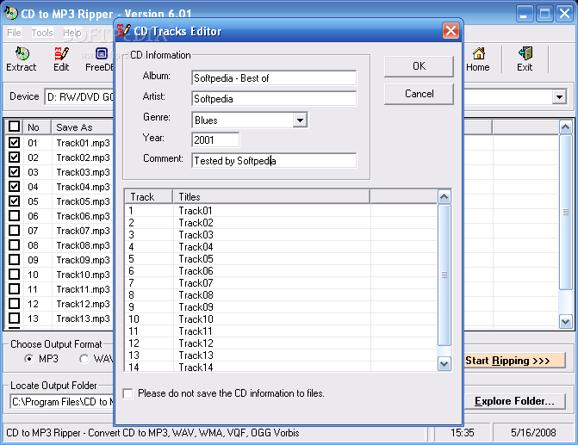
Task: Click the Comment field
Action: pyautogui.click(x=274, y=161)
